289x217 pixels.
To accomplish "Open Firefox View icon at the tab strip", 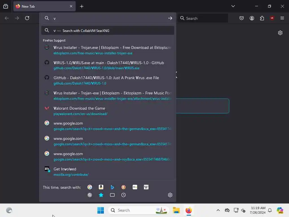I will click(x=6, y=6).
